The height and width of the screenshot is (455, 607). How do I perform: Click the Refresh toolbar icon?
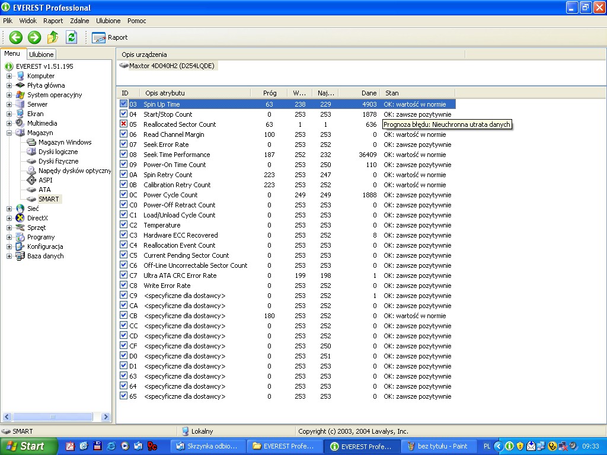click(72, 37)
